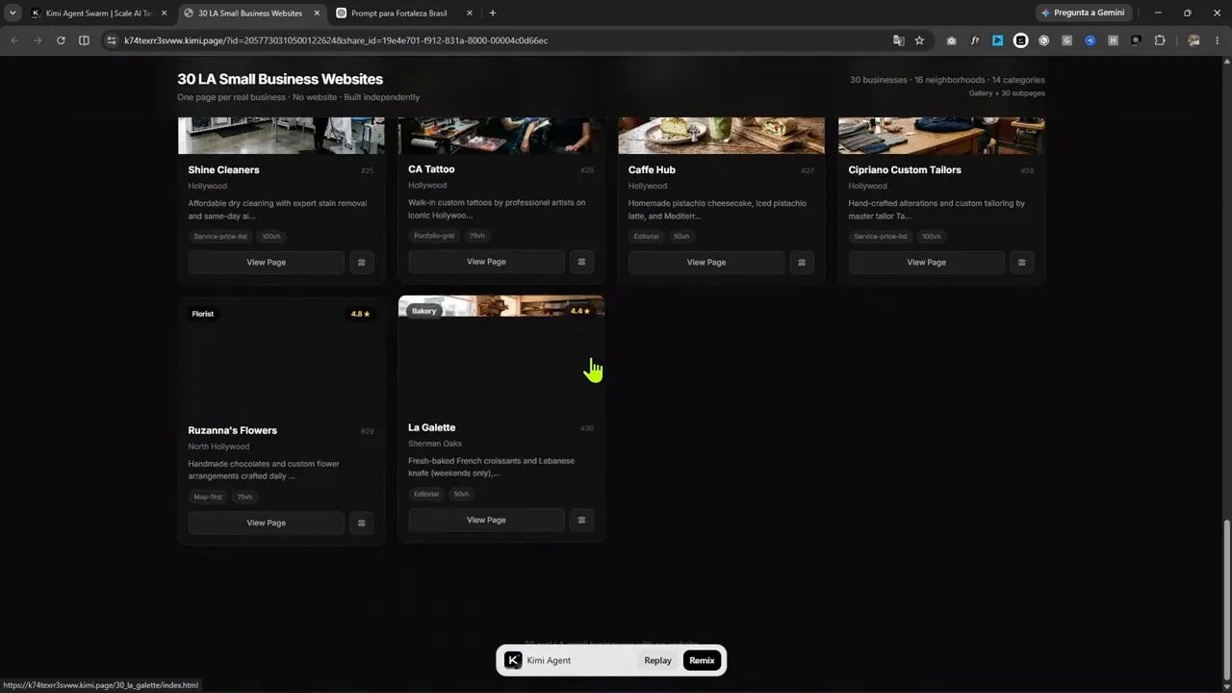1232x693 pixels.
Task: Open the blue paper-plane extension
Action: [x=997, y=40]
